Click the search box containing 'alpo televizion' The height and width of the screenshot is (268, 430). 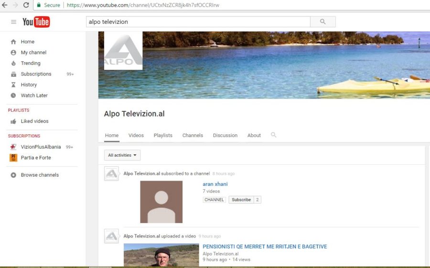[198, 21]
